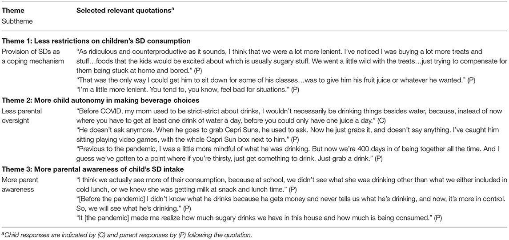Click the "Before COVID, my mom" child quote
509x240 pixels.
(x=289, y=115)
